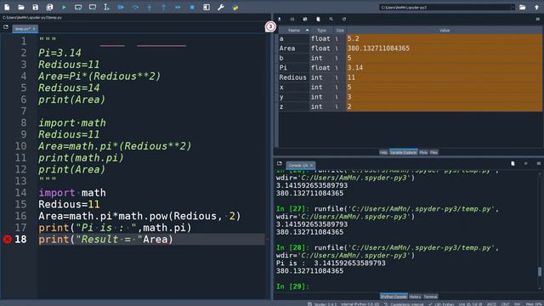The width and height of the screenshot is (544, 306).
Task: Switch to the History bottom tab
Action: coord(415,297)
